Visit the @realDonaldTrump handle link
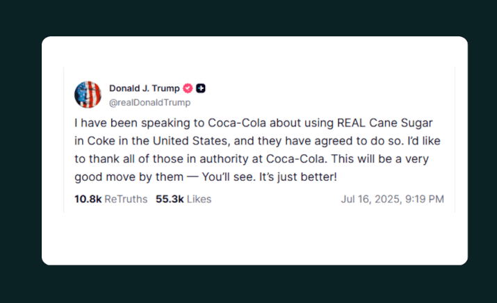 coord(149,102)
